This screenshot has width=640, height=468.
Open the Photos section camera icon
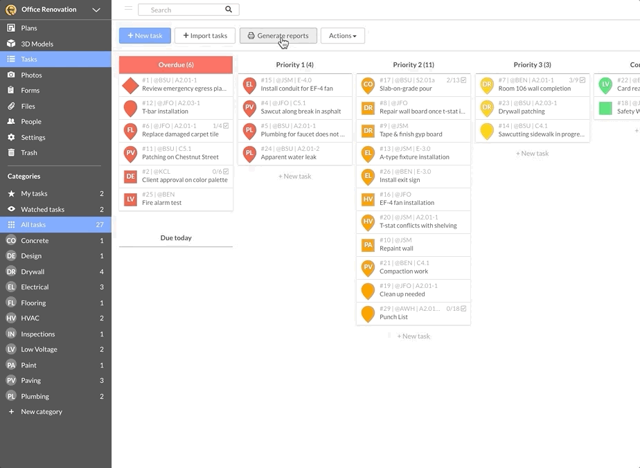(11, 75)
